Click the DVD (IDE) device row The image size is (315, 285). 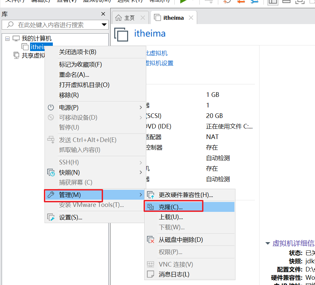click(158, 127)
